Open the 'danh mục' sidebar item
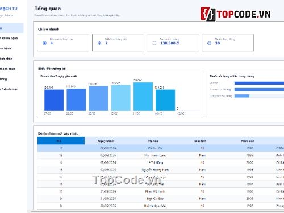 coord(9,89)
